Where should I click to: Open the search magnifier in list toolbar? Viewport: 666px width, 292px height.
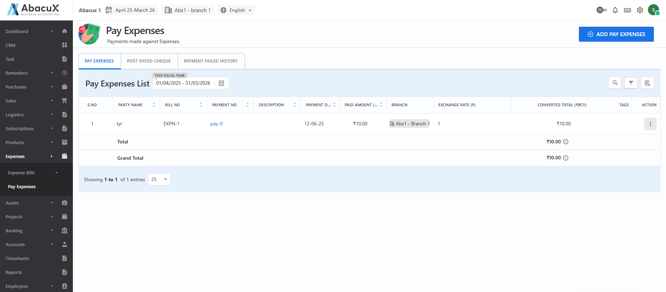[615, 83]
